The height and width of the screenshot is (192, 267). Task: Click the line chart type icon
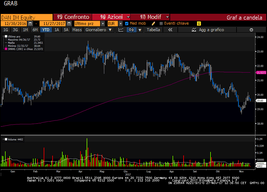[121, 30]
